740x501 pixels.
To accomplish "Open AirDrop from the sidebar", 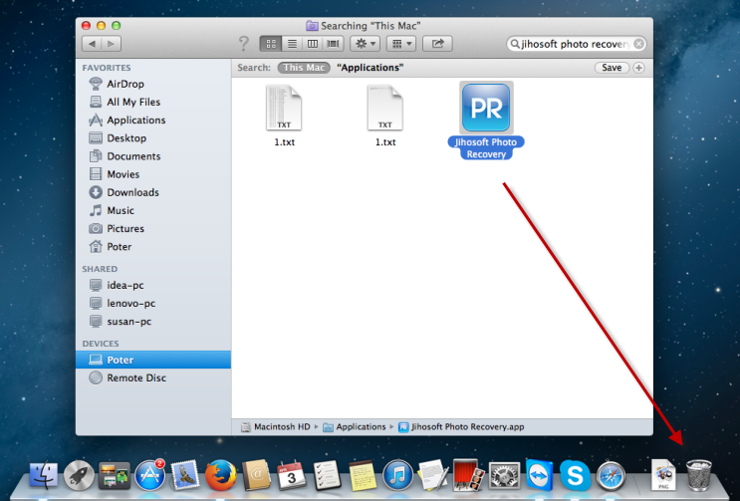I will pyautogui.click(x=125, y=84).
